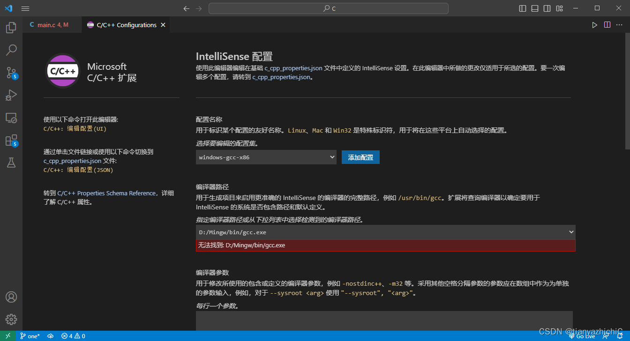Open Extensions view with 5 badge
The width and height of the screenshot is (630, 341).
pyautogui.click(x=11, y=140)
